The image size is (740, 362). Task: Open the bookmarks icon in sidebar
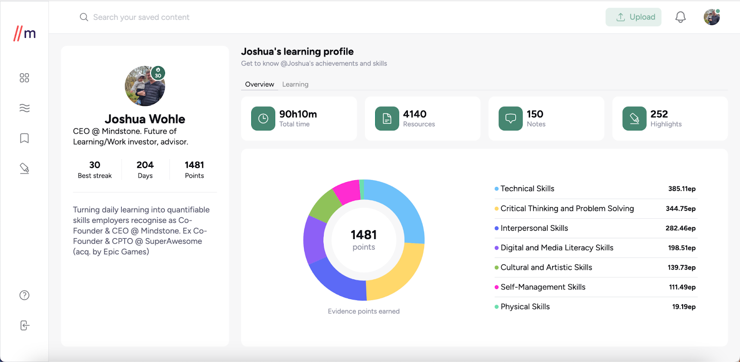[25, 138]
